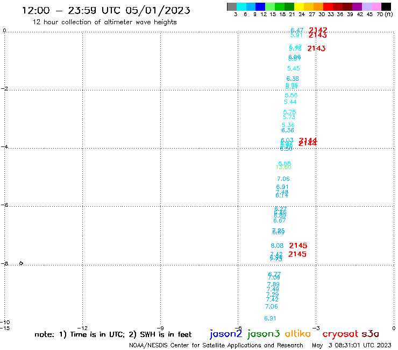Click the red 2142 time label at top

pyautogui.click(x=318, y=31)
